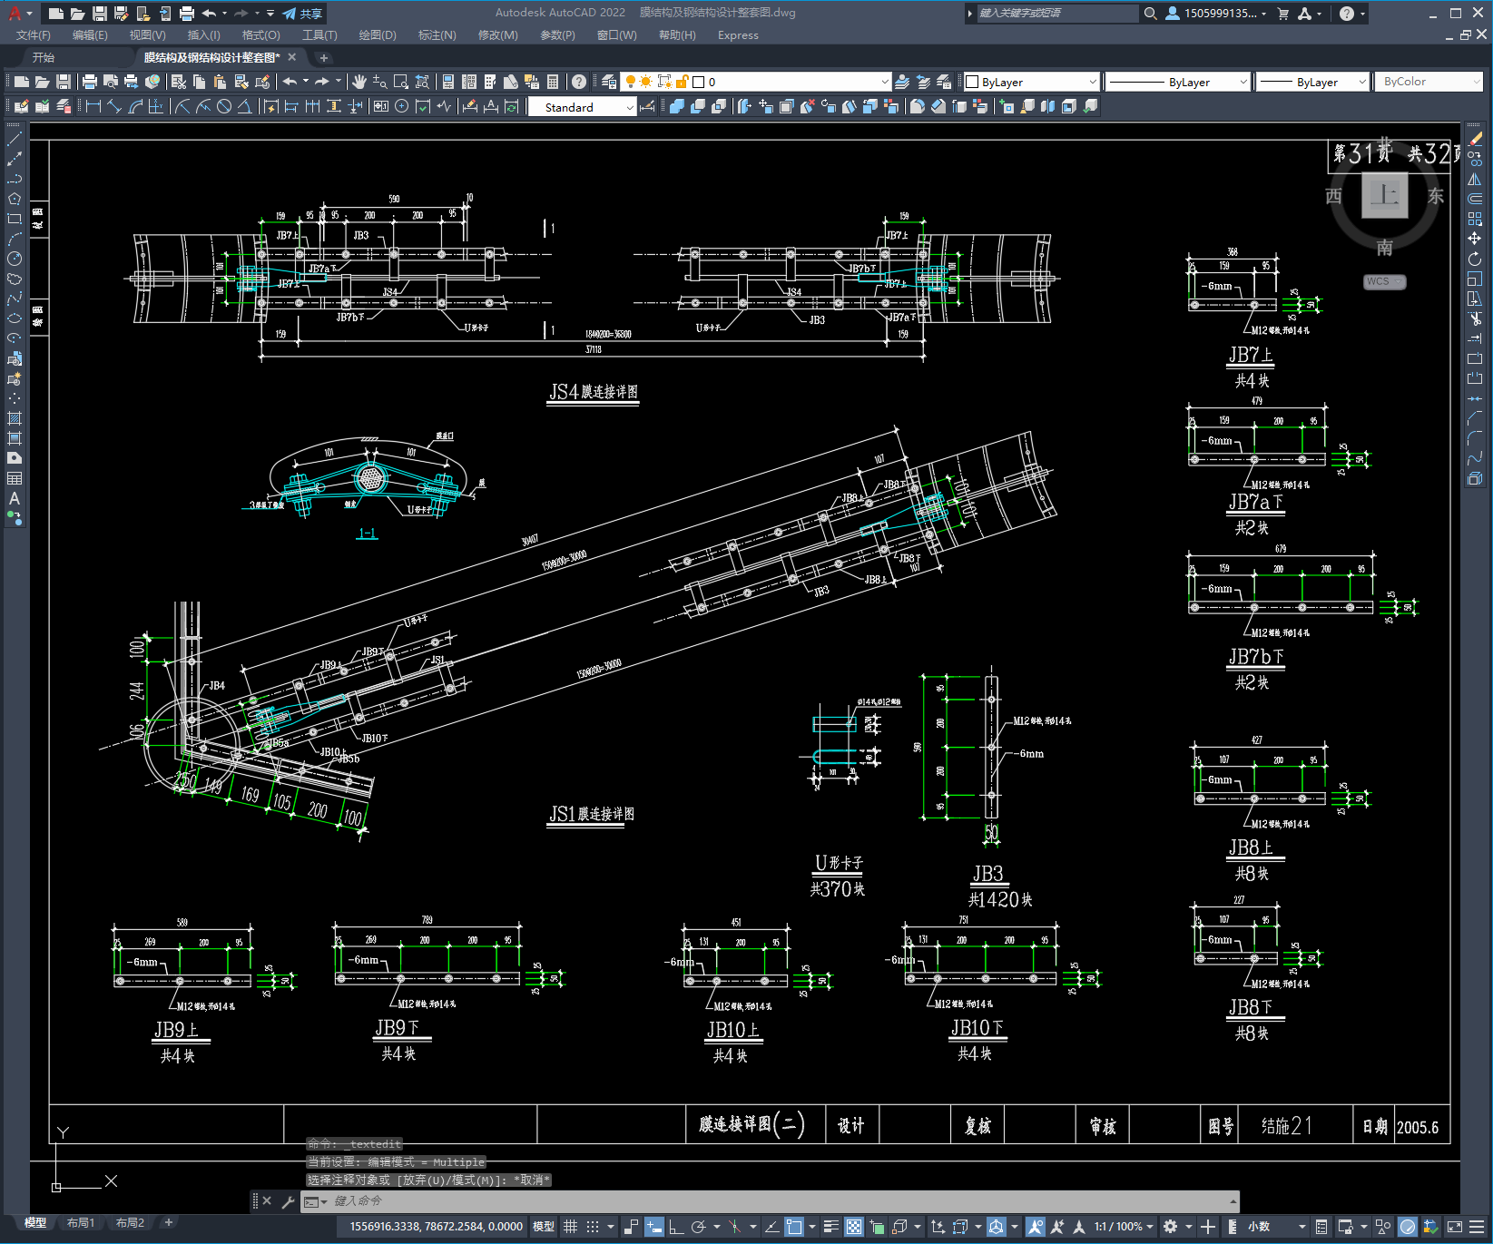Click the Plot printer icon in standard toolbar

tap(90, 82)
